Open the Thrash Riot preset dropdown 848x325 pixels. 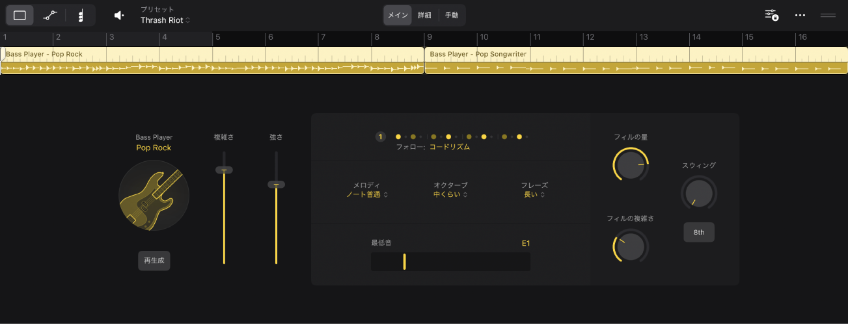[x=165, y=20]
